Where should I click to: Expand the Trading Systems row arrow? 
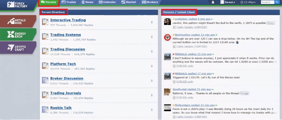(x=152, y=37)
